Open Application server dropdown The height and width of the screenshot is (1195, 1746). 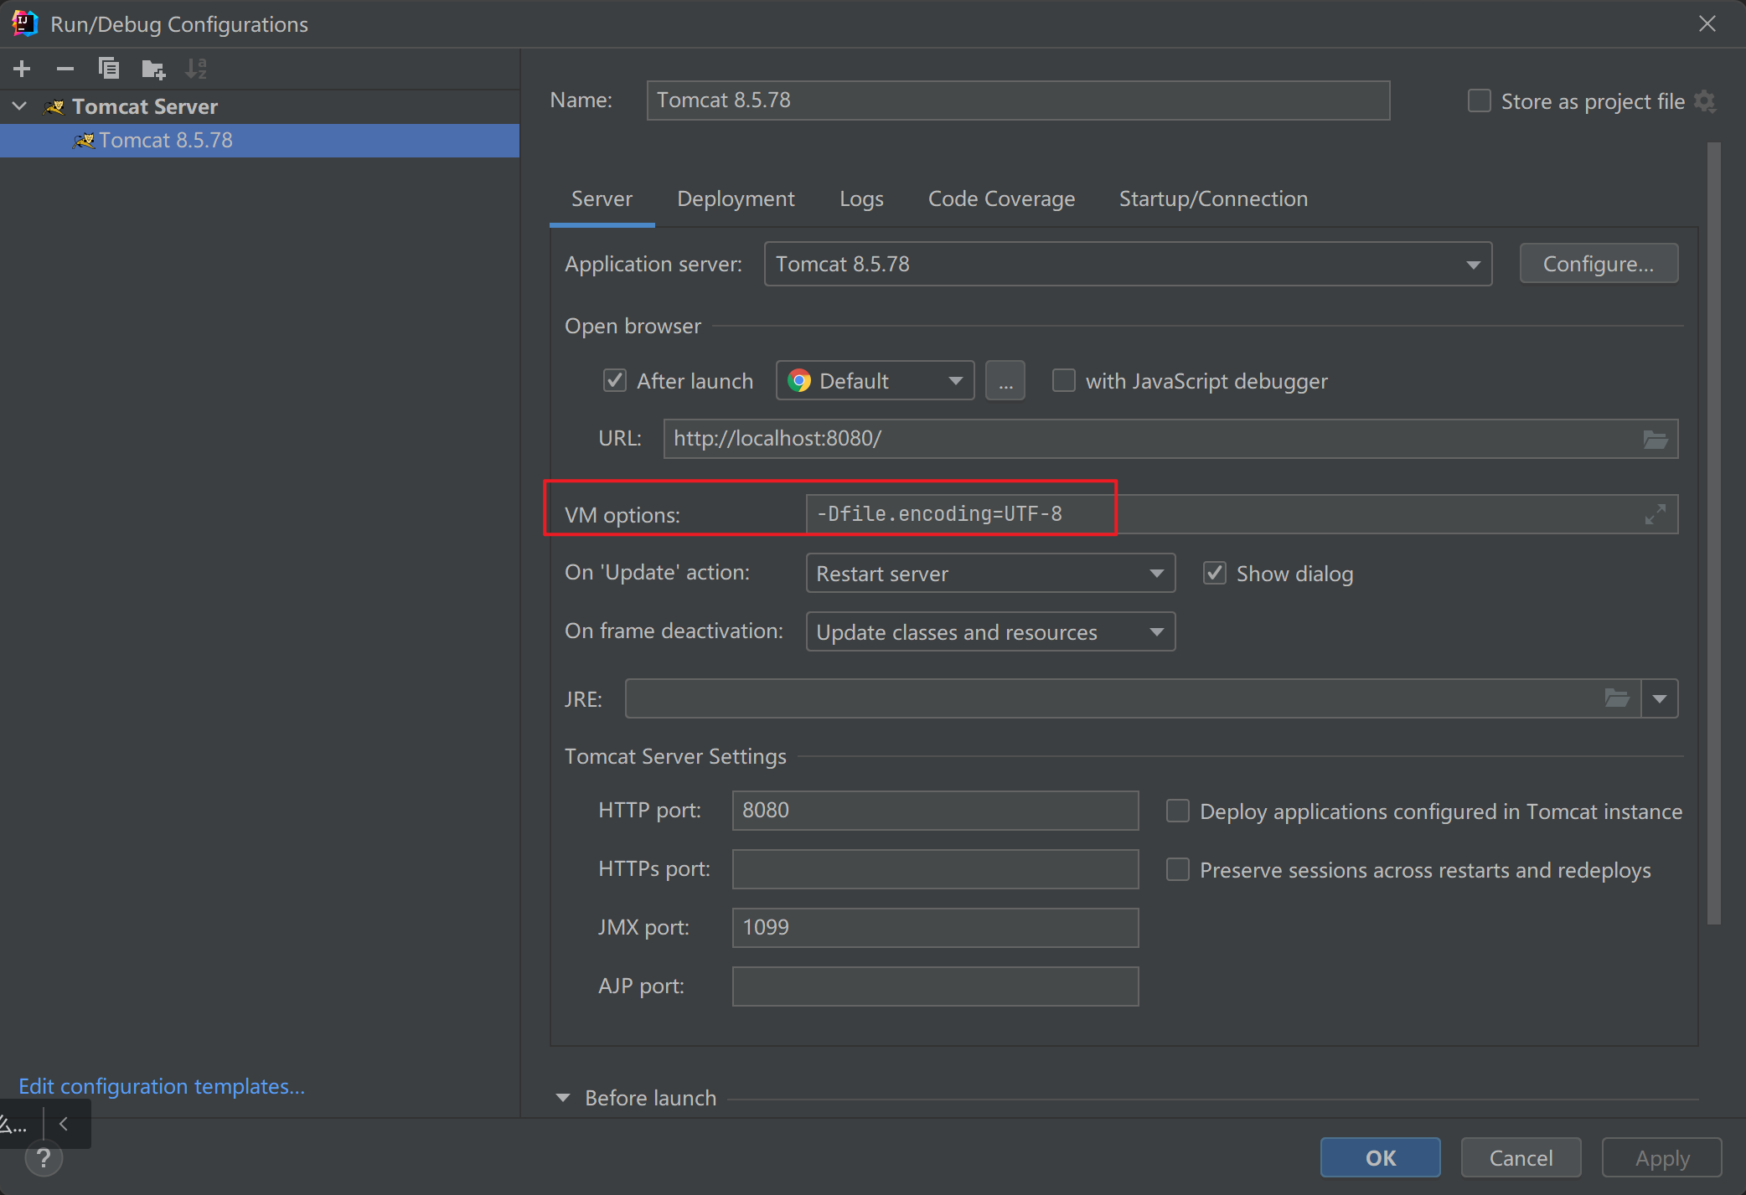[1128, 265]
